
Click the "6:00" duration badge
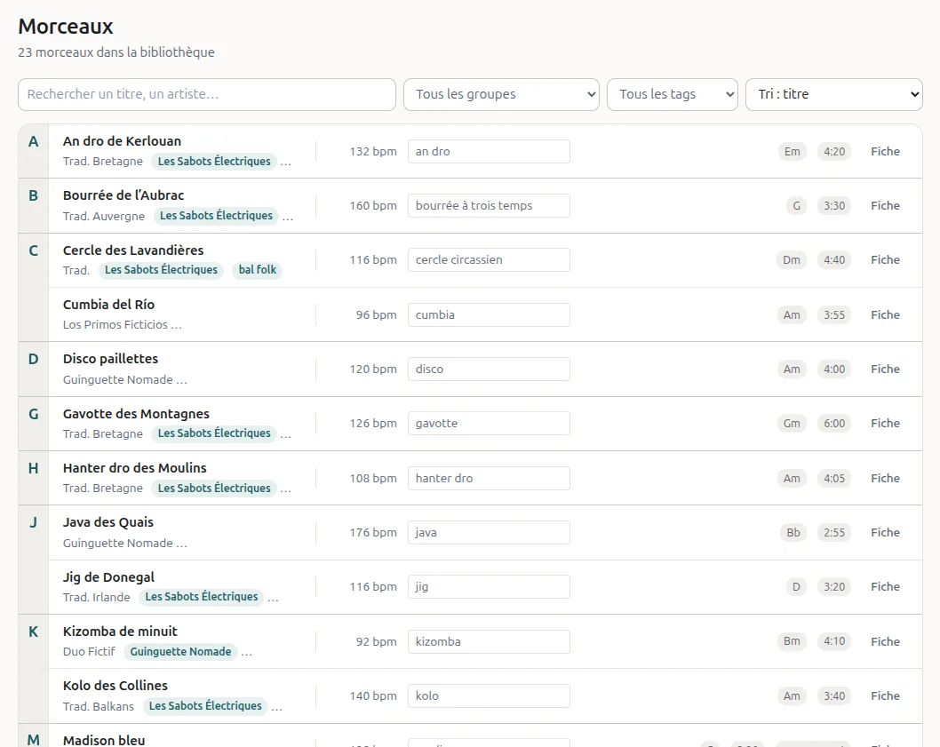point(834,424)
